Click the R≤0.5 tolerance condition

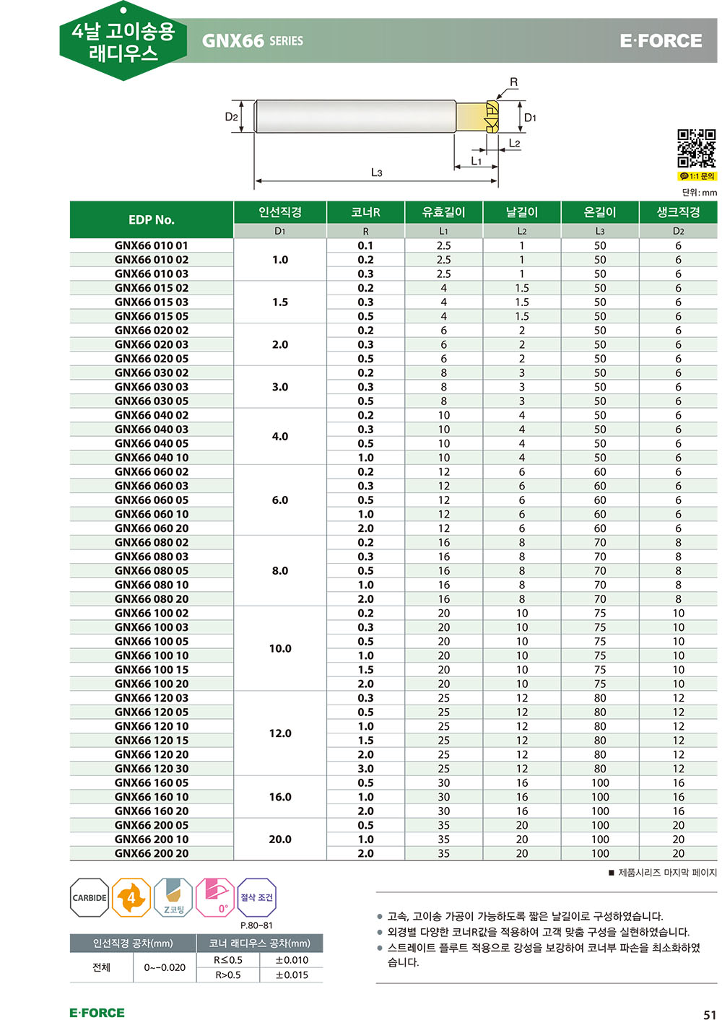pos(228,960)
